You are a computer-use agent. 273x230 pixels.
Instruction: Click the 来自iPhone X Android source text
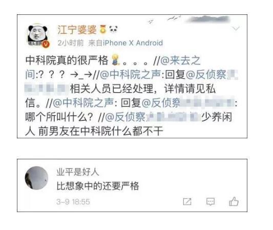pos(125,43)
